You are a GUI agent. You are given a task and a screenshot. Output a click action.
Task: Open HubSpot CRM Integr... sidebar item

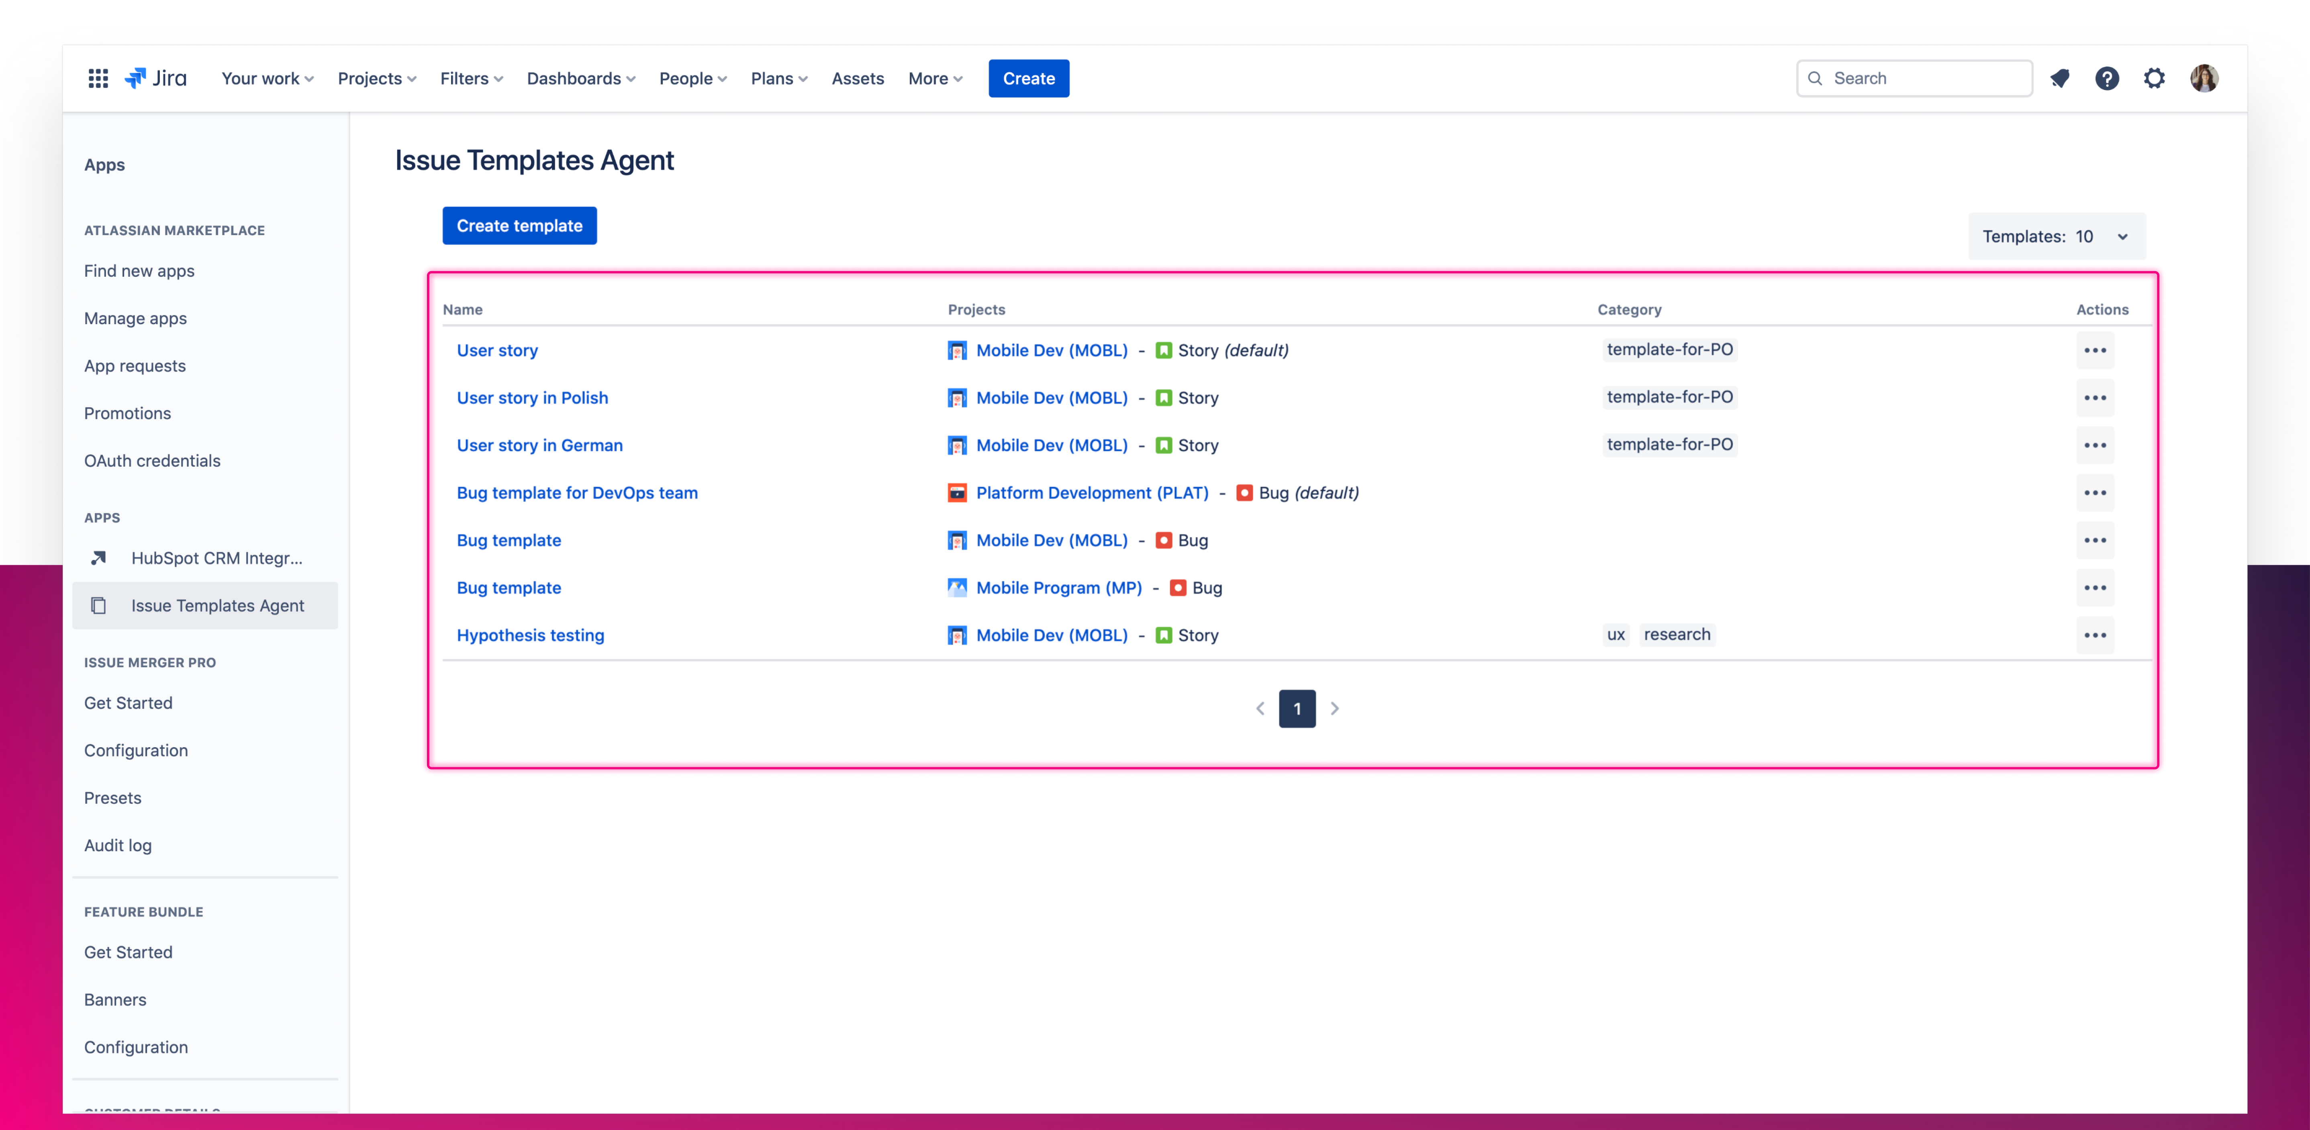[x=205, y=558]
